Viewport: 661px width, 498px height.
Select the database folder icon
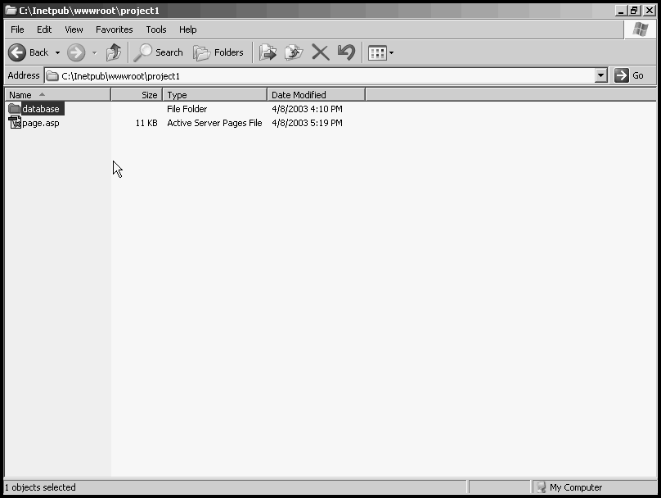pyautogui.click(x=15, y=108)
